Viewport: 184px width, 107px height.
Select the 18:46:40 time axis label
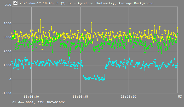click(x=129, y=97)
